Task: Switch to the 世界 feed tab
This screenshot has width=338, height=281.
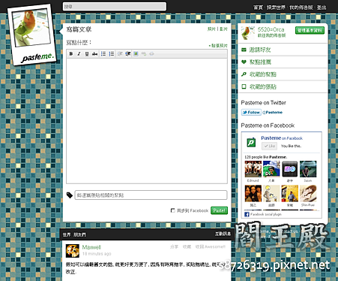Action: (67, 234)
